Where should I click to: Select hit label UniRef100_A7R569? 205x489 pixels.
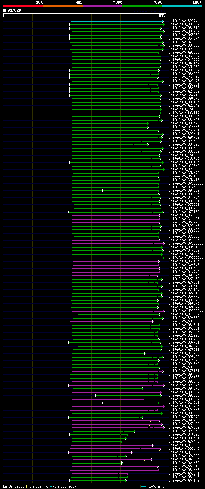[x=184, y=427]
